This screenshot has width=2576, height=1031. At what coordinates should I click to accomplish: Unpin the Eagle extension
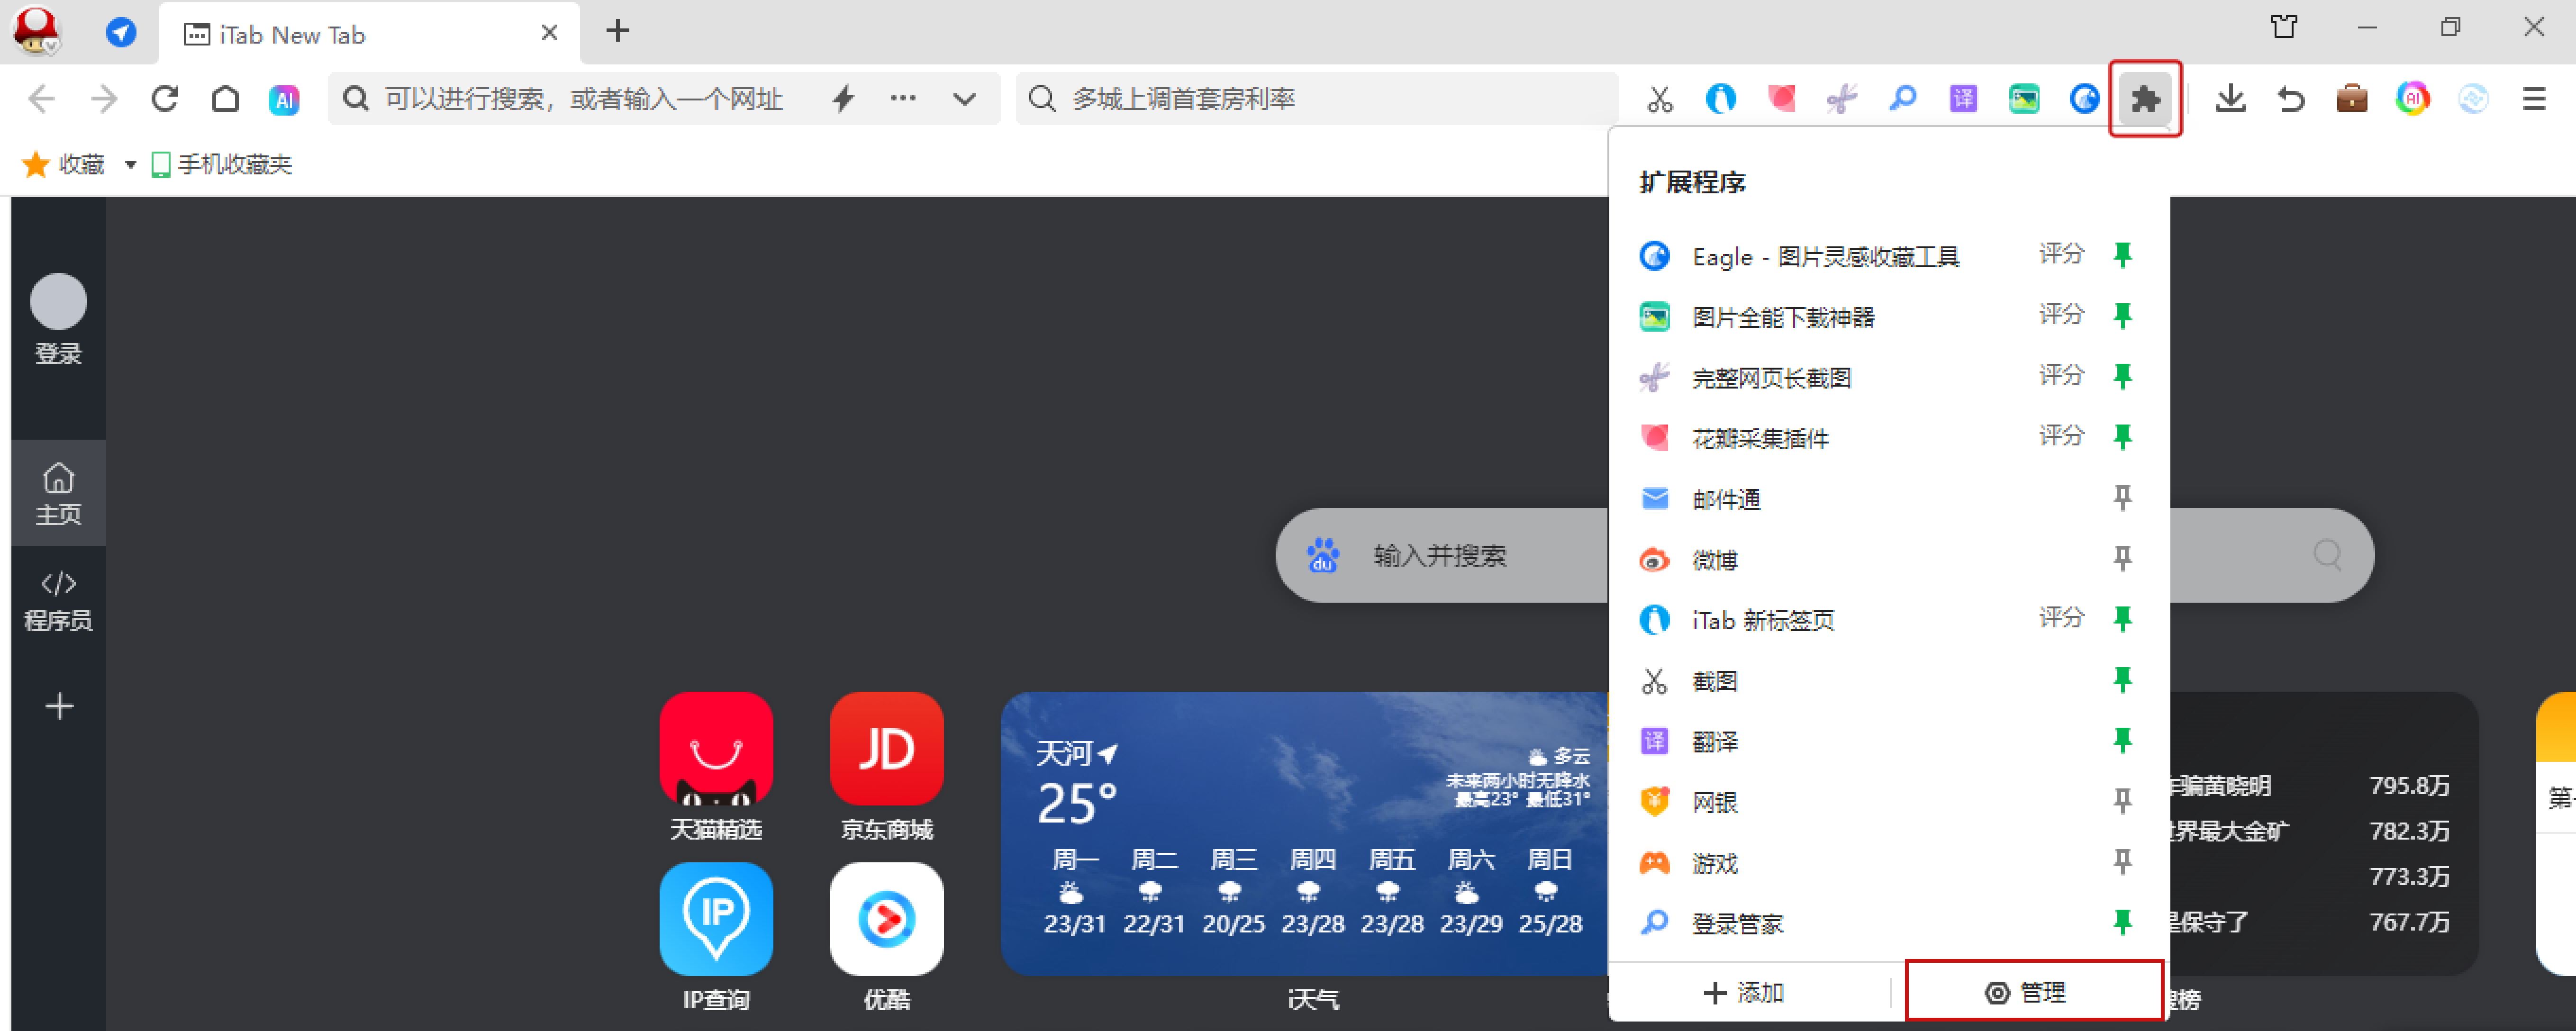(2122, 255)
